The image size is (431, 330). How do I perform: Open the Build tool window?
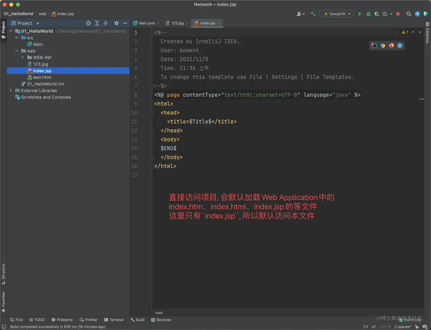click(x=137, y=320)
